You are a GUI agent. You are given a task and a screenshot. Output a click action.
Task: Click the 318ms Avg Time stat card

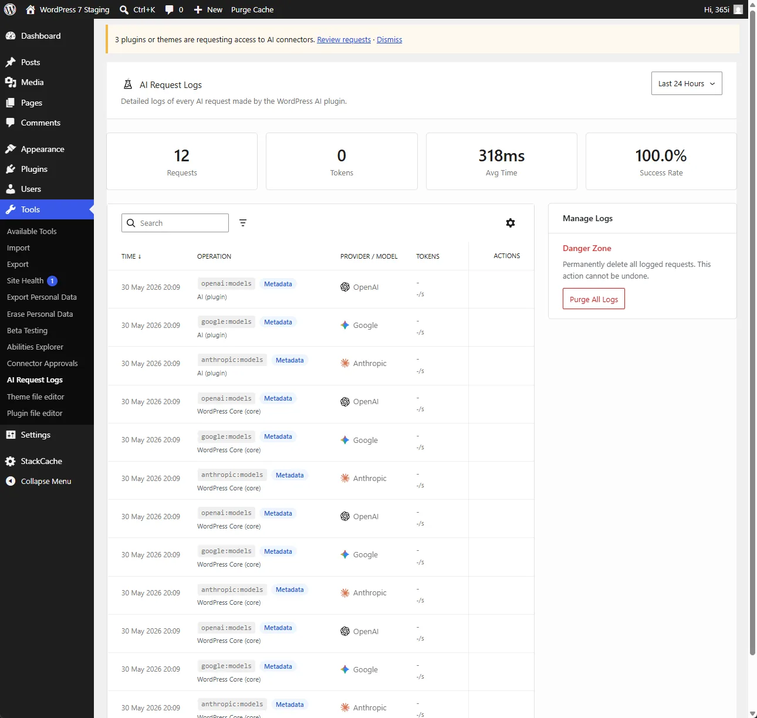pyautogui.click(x=502, y=161)
